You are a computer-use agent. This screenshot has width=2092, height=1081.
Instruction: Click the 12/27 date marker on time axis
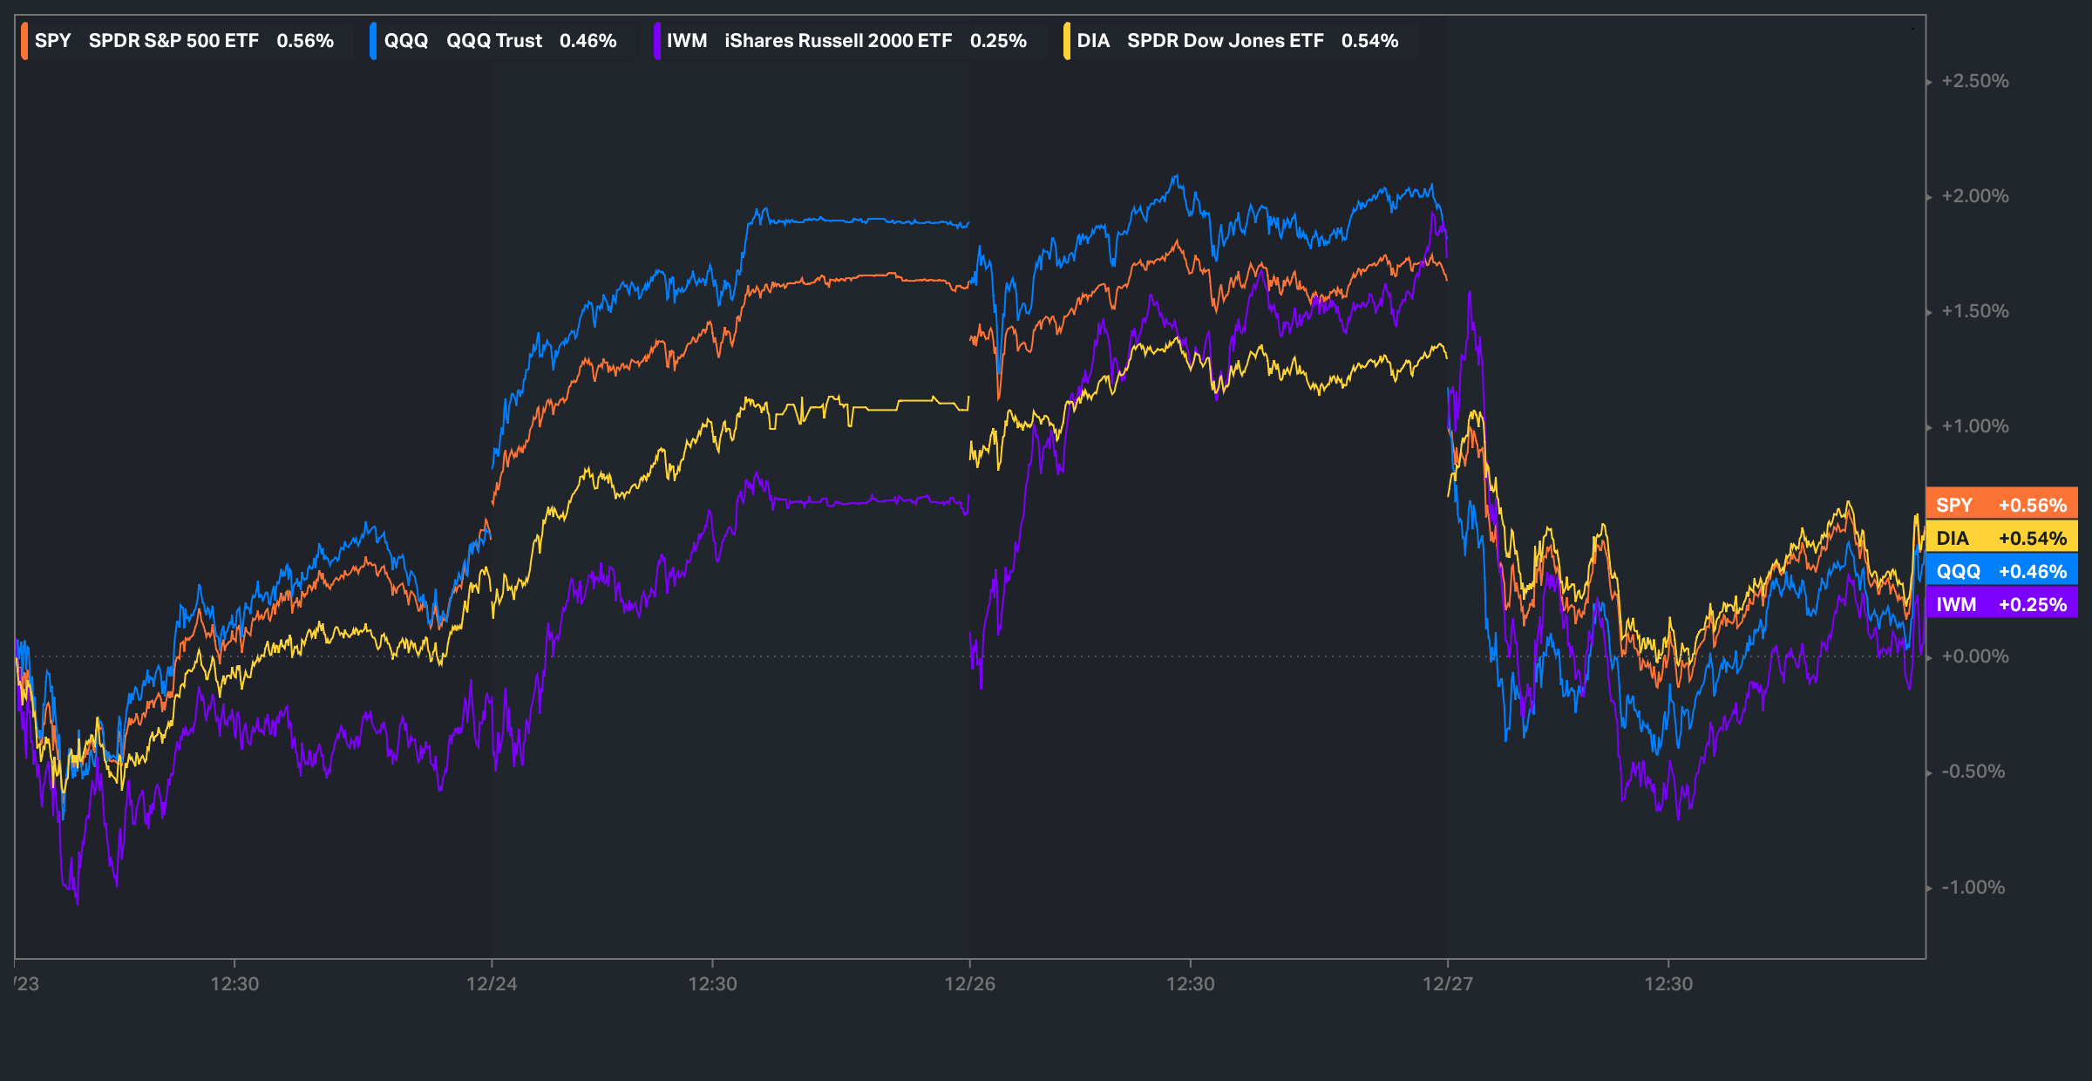coord(1447,983)
